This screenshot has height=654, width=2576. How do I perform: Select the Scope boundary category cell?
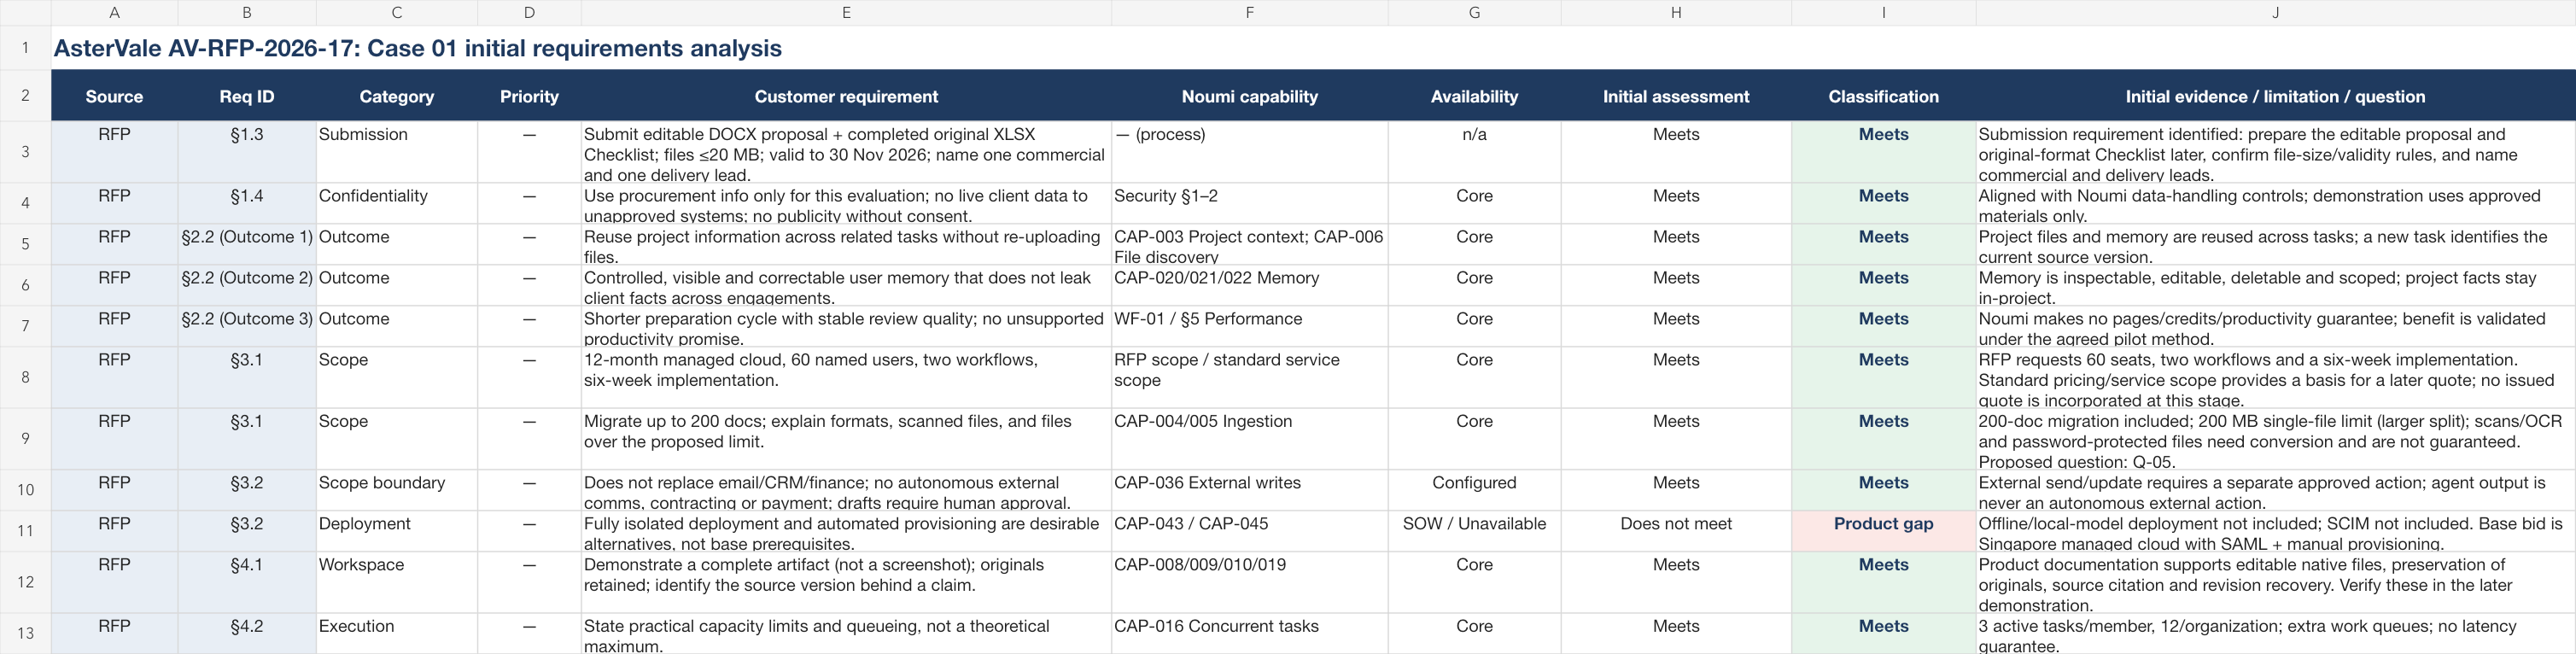tap(397, 490)
